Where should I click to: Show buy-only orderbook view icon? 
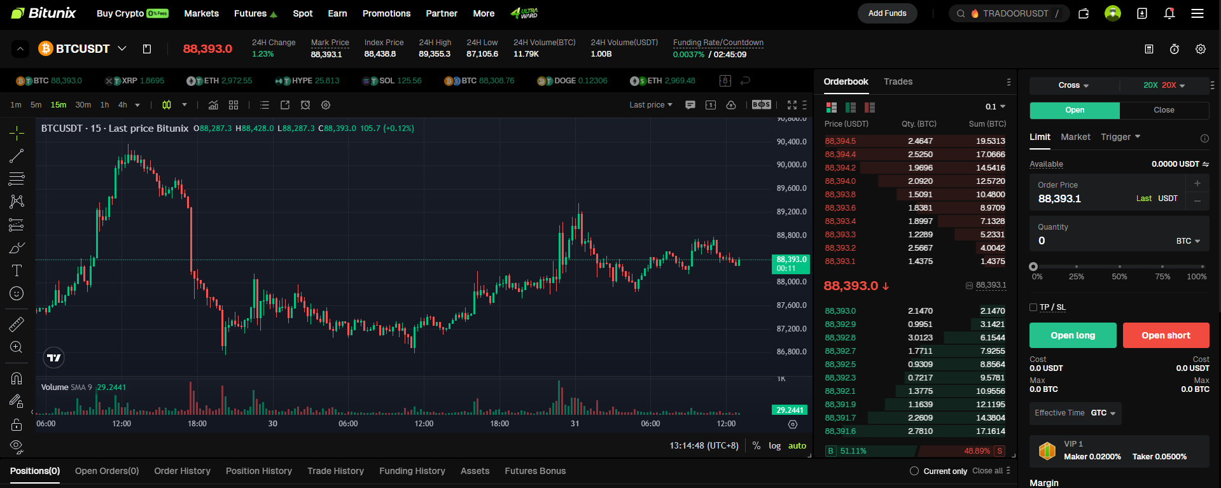(x=851, y=108)
